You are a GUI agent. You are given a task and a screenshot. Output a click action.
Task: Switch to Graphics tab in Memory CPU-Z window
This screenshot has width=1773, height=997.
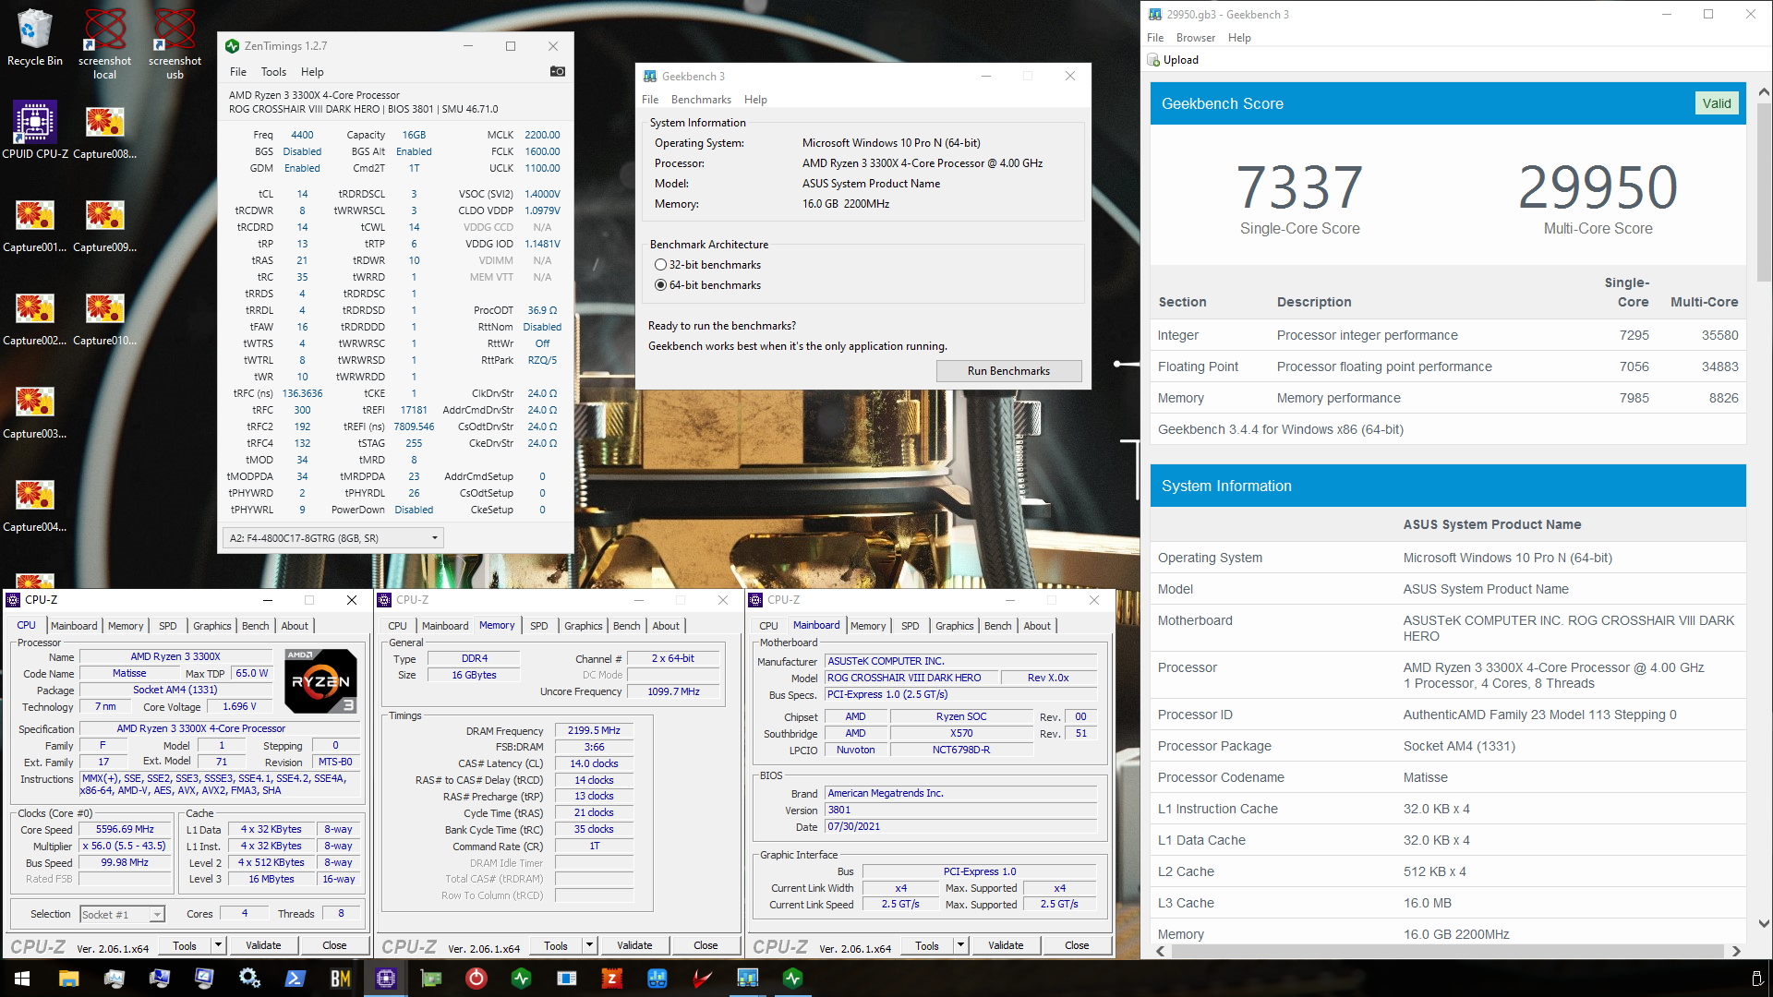click(x=583, y=626)
